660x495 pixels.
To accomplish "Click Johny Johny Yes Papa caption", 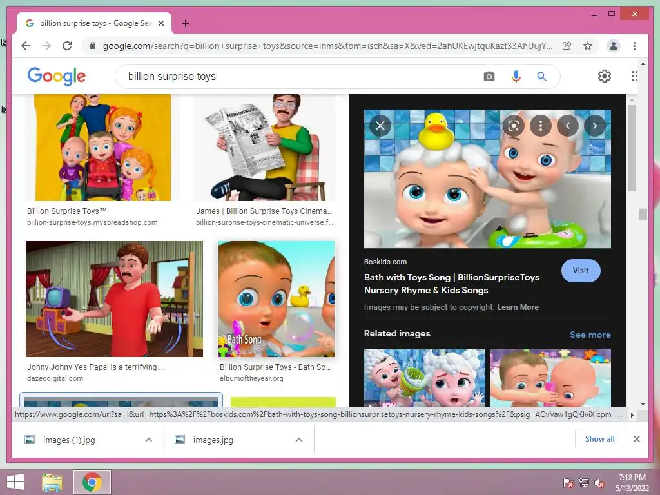I will click(x=96, y=367).
